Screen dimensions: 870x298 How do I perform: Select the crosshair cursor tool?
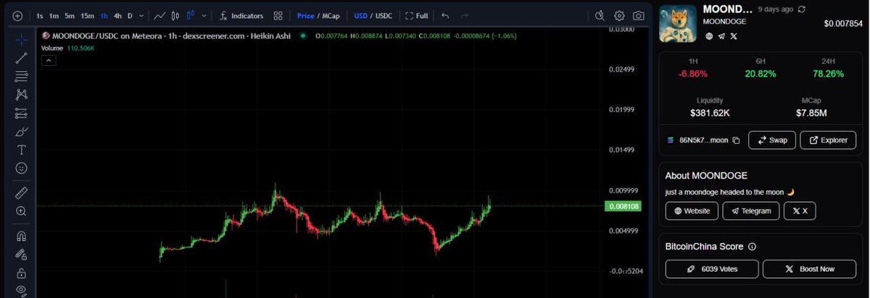(x=21, y=40)
